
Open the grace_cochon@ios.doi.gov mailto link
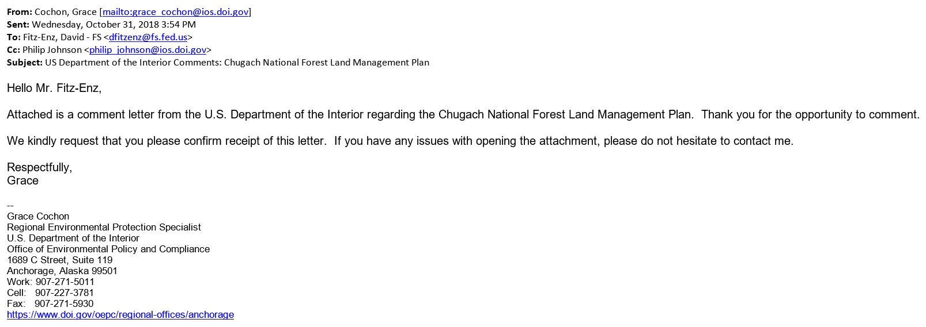176,11
